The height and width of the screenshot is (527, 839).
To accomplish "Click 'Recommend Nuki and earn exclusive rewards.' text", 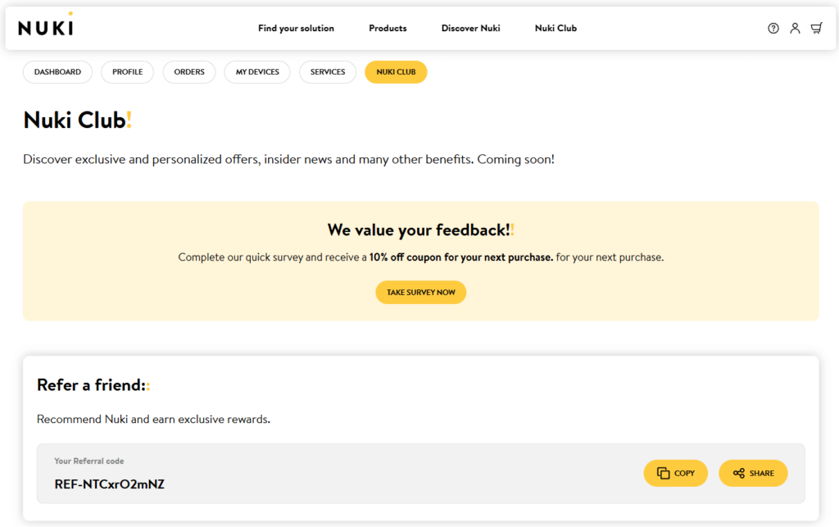I will click(x=153, y=420).
